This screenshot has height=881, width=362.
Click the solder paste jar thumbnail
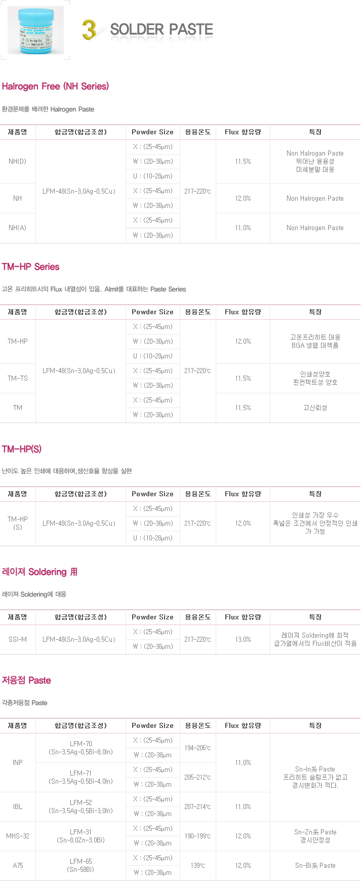(35, 30)
